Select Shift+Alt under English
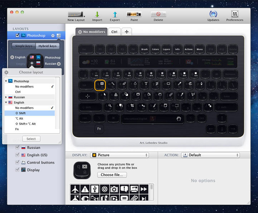The image size is (258, 213). click(x=30, y=124)
